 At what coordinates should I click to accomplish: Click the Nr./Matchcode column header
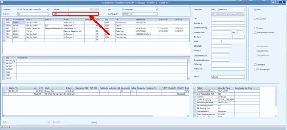19,19
